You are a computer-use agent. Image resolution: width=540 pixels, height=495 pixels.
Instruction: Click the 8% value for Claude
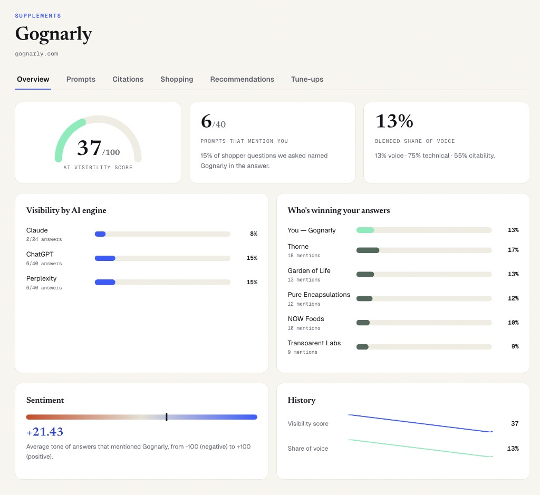coord(254,234)
